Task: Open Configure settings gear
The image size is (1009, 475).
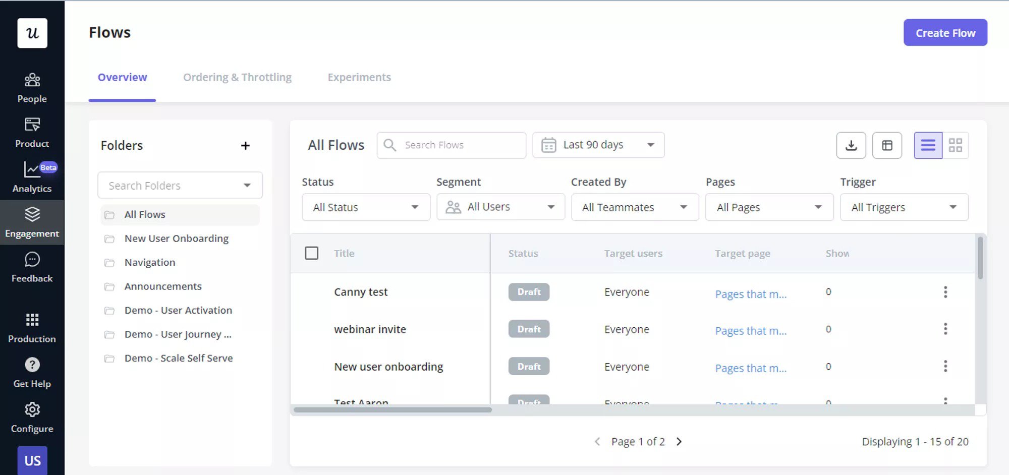Action: pyautogui.click(x=32, y=410)
